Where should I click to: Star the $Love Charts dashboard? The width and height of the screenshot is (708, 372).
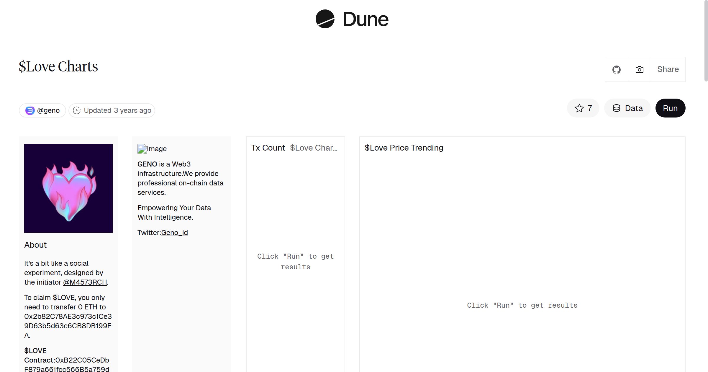tap(583, 108)
